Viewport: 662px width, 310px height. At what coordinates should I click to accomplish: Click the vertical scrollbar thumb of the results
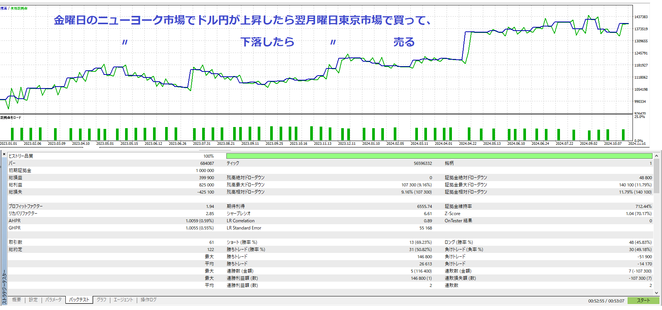click(x=657, y=176)
